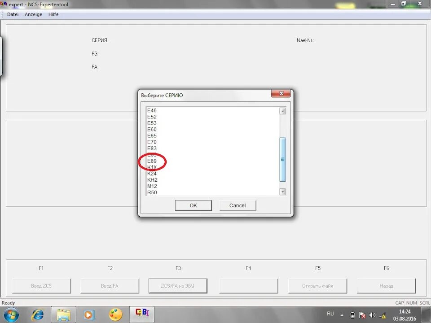431x323 pixels.
Task: Click the Ввод FA button
Action: [x=110, y=286]
